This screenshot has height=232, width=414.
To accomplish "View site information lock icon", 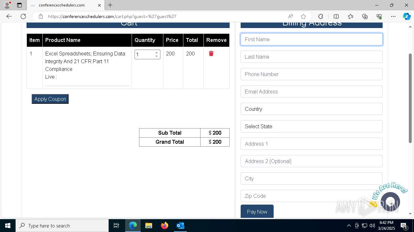I will coord(40,16).
